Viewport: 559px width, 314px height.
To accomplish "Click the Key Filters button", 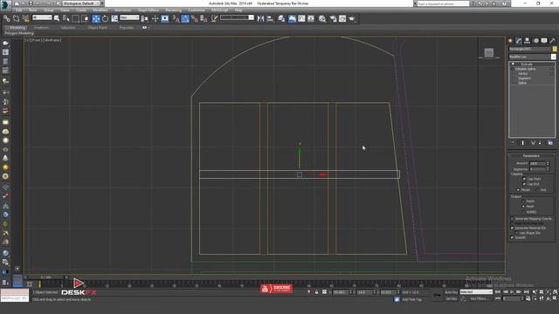I will pyautogui.click(x=479, y=298).
